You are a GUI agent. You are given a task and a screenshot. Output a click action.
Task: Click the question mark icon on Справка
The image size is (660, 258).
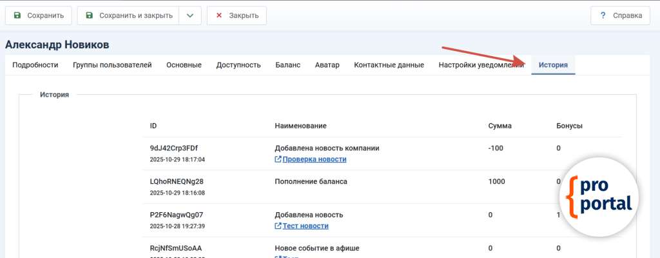click(603, 15)
